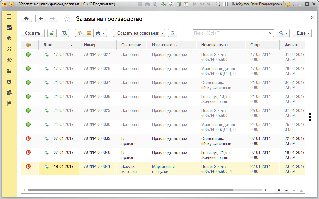Open the Production factory icon in sidebar
Image resolution: width=319 pixels, height=199 pixels.
pyautogui.click(x=9, y=71)
